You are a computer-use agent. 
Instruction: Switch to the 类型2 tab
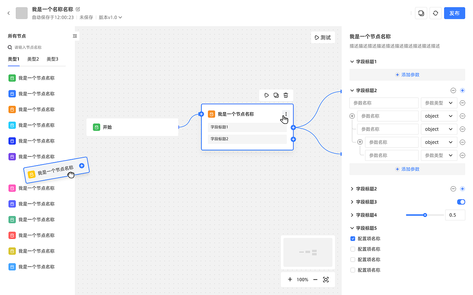33,59
